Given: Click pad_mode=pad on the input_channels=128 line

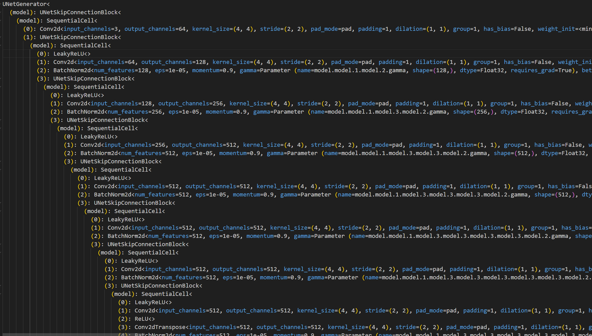Looking at the screenshot, I should pyautogui.click(x=368, y=104).
